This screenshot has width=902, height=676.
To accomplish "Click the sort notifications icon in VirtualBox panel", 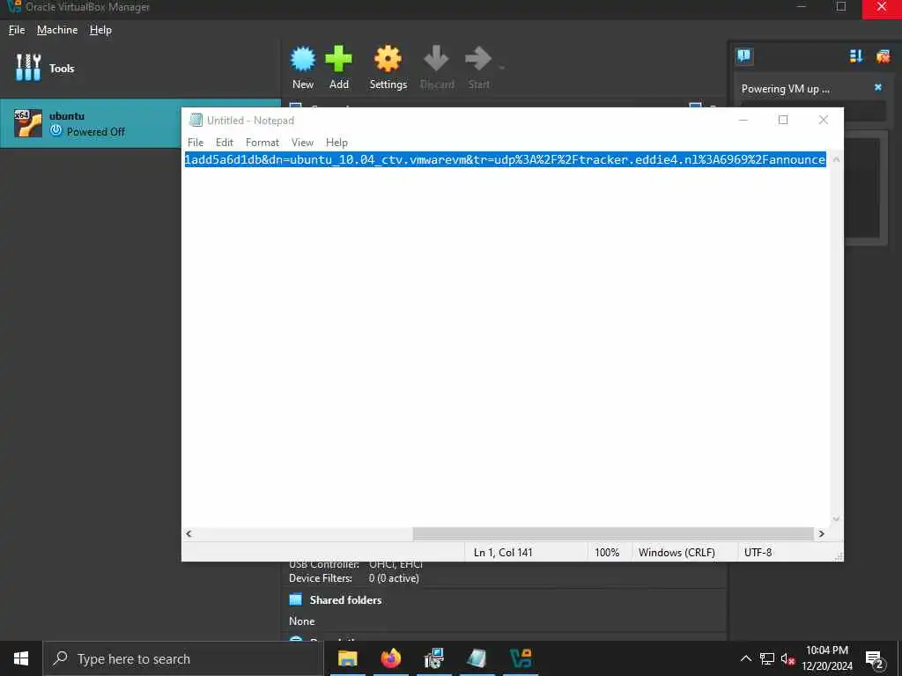I will point(856,55).
